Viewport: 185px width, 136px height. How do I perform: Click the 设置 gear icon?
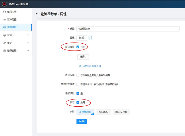click(4, 35)
